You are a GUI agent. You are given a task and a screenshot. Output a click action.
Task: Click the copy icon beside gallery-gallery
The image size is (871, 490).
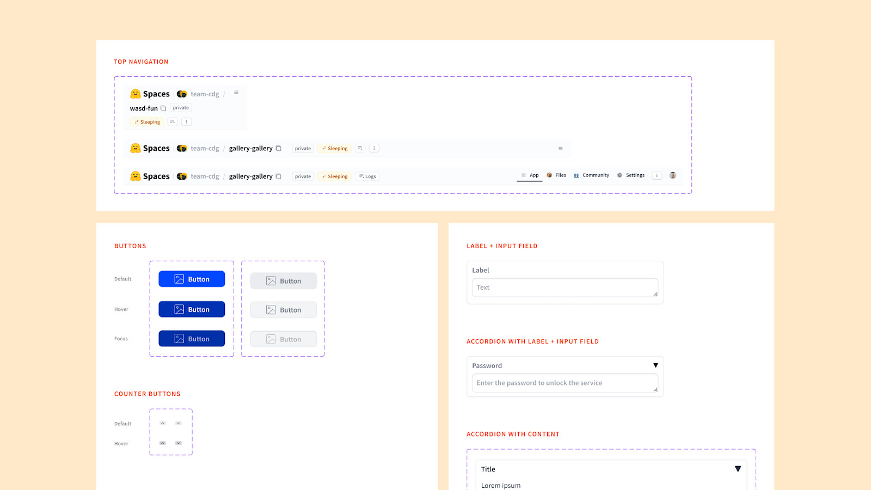278,148
